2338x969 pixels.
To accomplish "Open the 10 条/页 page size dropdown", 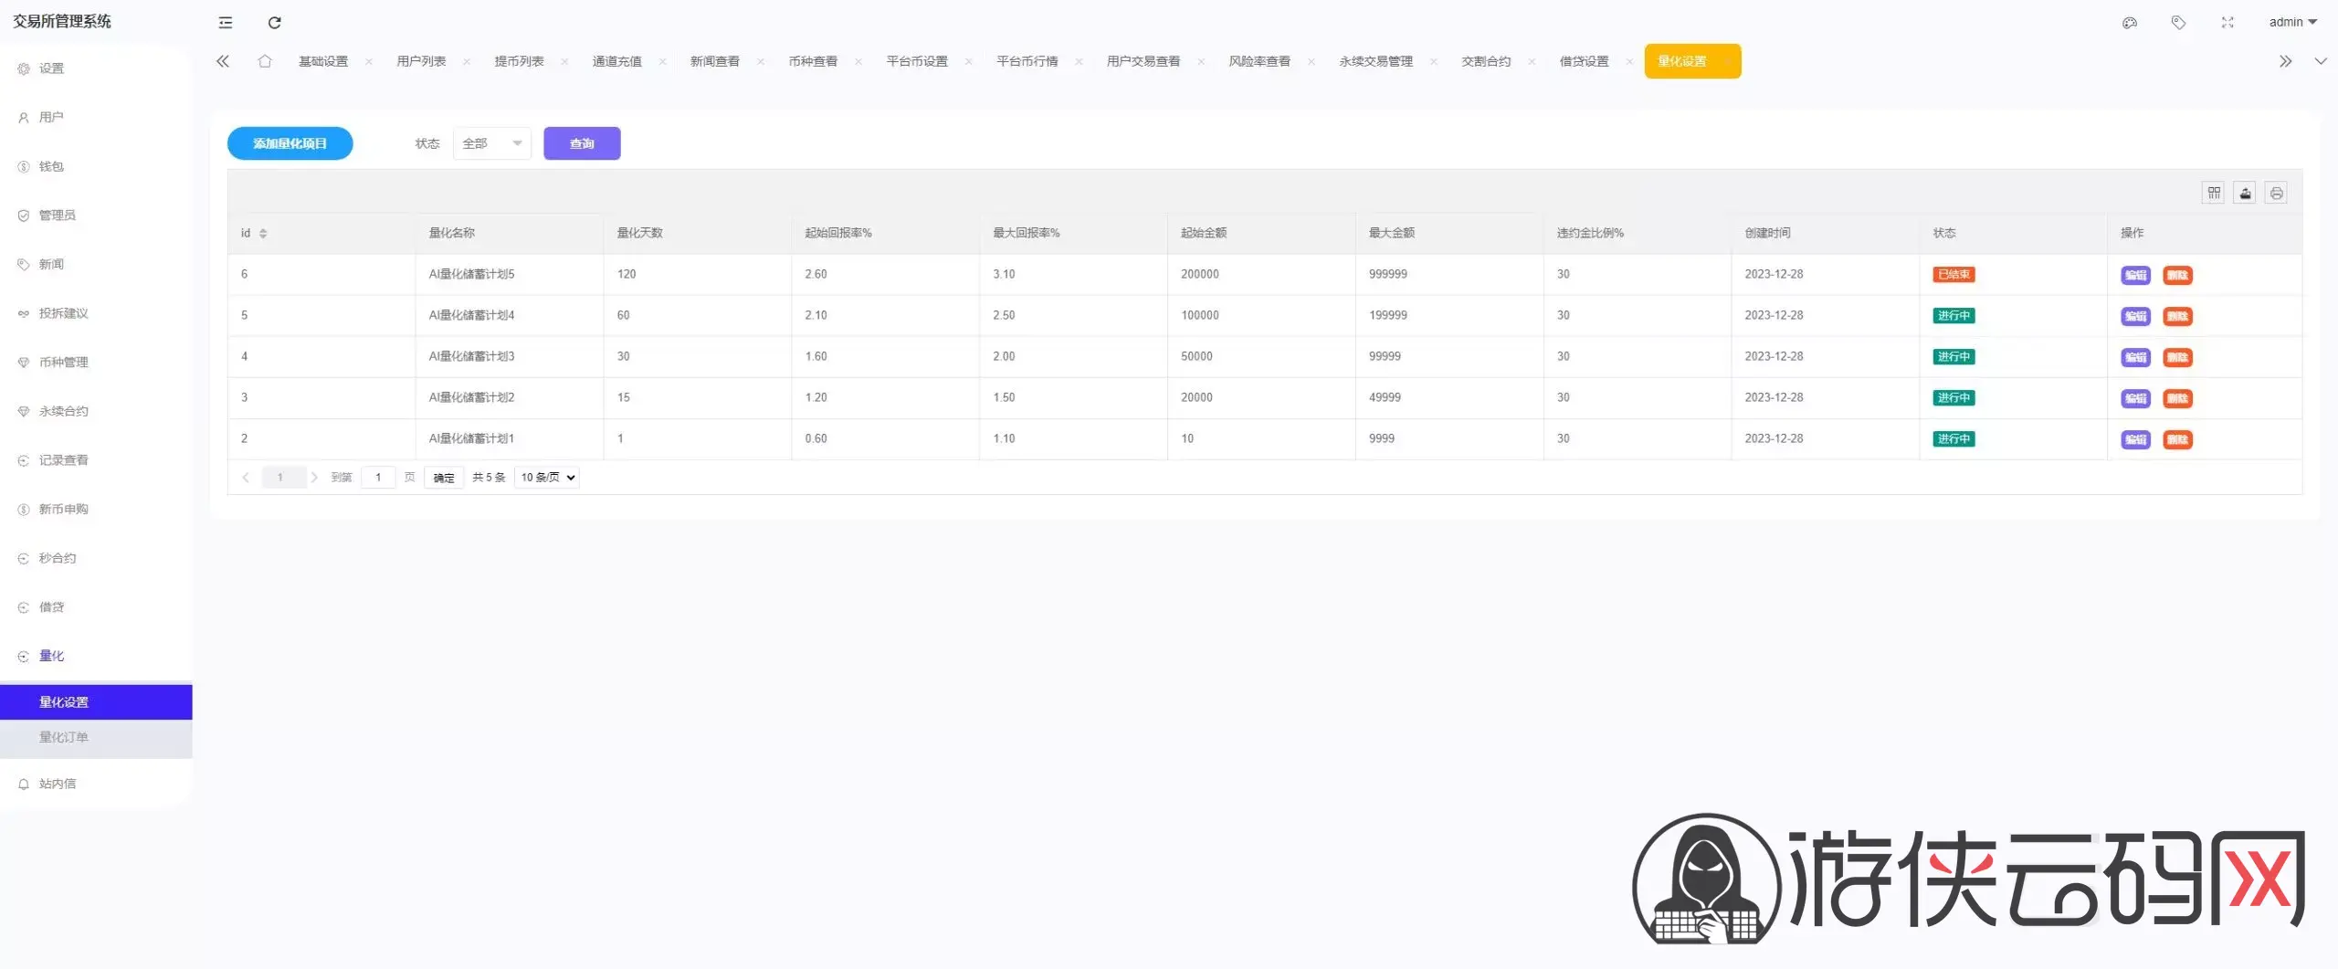I will pos(547,478).
